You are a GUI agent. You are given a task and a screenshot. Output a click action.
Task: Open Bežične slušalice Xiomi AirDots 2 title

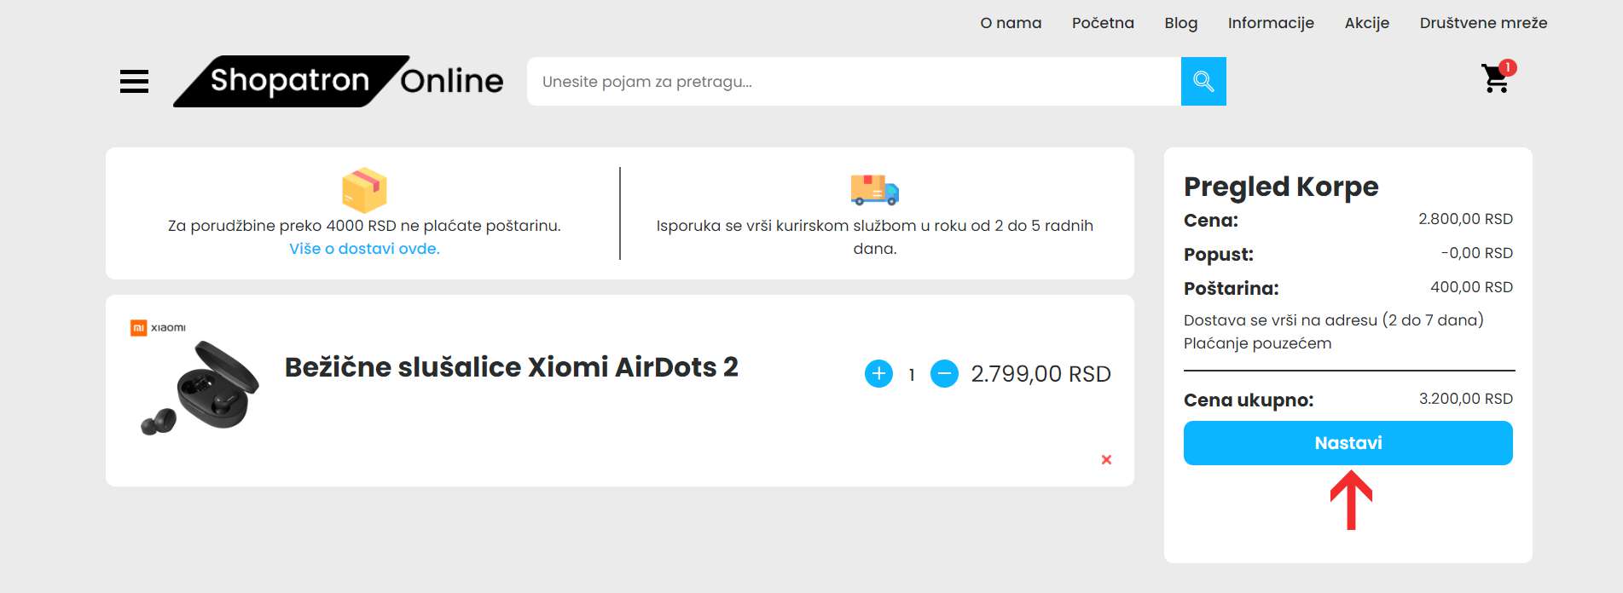(x=511, y=367)
